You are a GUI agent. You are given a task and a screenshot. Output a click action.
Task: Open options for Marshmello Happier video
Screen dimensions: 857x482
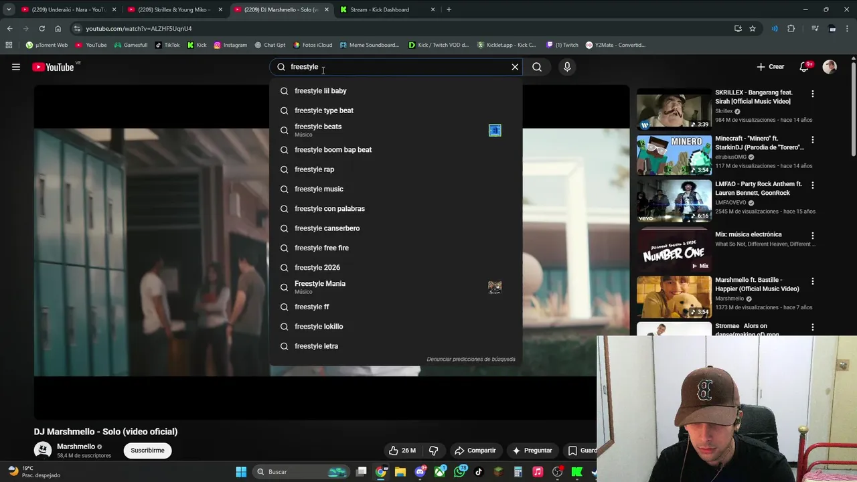pos(813,281)
